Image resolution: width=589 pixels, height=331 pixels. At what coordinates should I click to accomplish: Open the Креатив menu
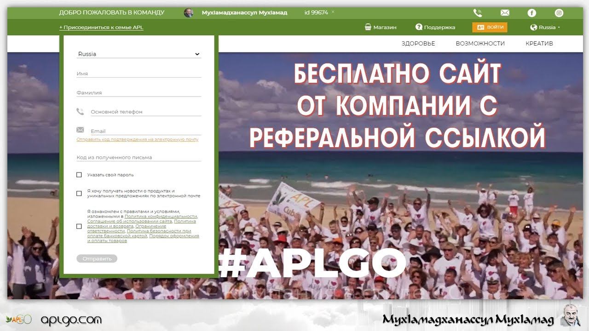(539, 44)
